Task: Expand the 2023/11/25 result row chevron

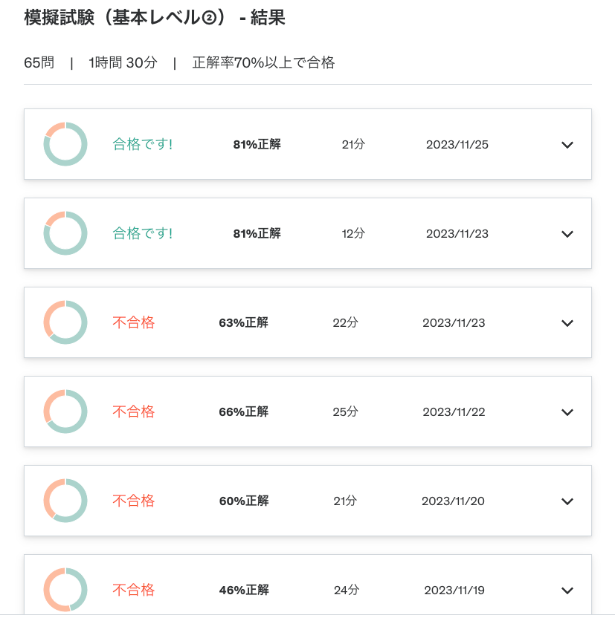Action: pyautogui.click(x=567, y=145)
